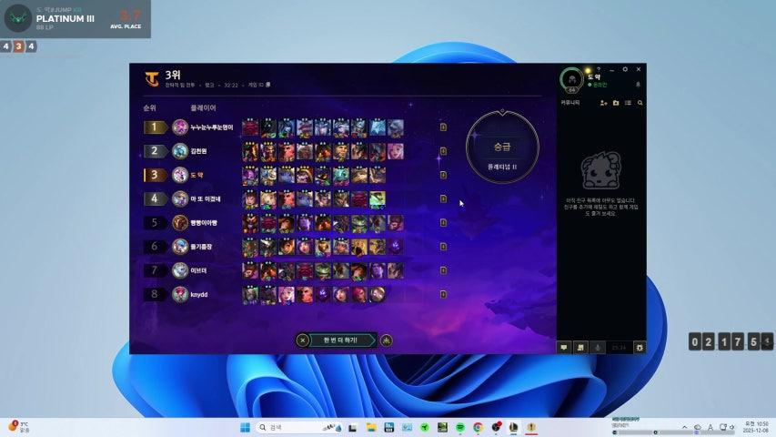Toggle the notifications bell icon

pos(638,84)
